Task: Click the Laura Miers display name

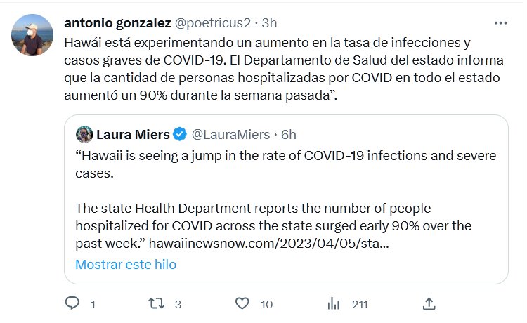Action: pyautogui.click(x=133, y=134)
